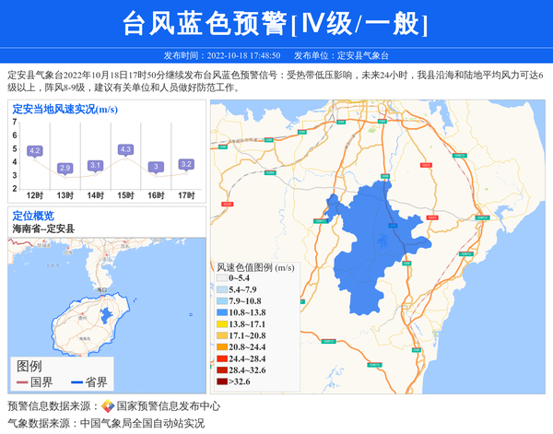
Task: Select the 24.4~28.4 red legend swatch
Action: point(221,358)
